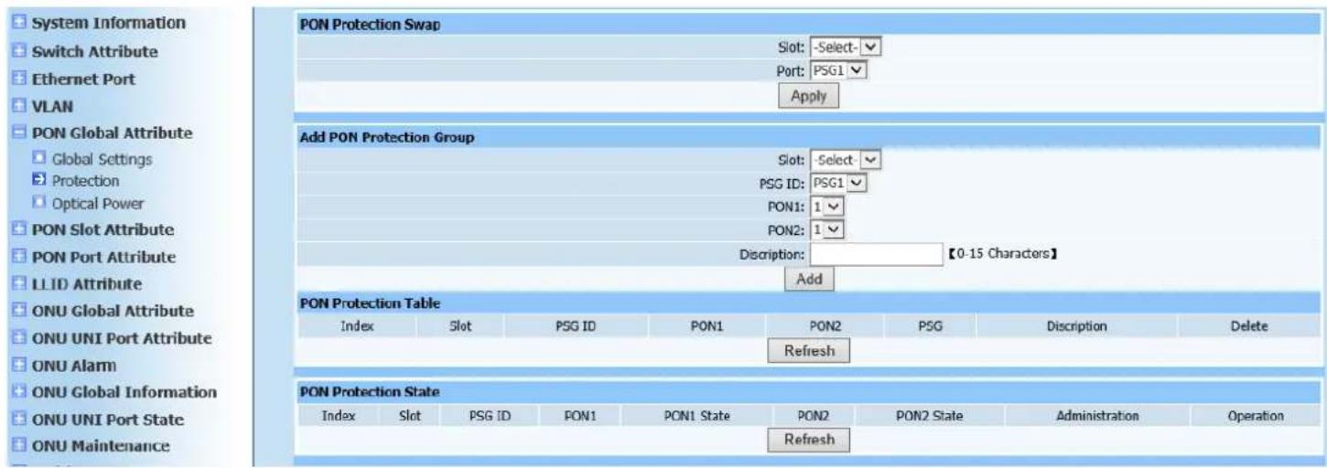Click the Administration column header
Image resolution: width=1327 pixels, height=468 pixels.
coord(1097,416)
